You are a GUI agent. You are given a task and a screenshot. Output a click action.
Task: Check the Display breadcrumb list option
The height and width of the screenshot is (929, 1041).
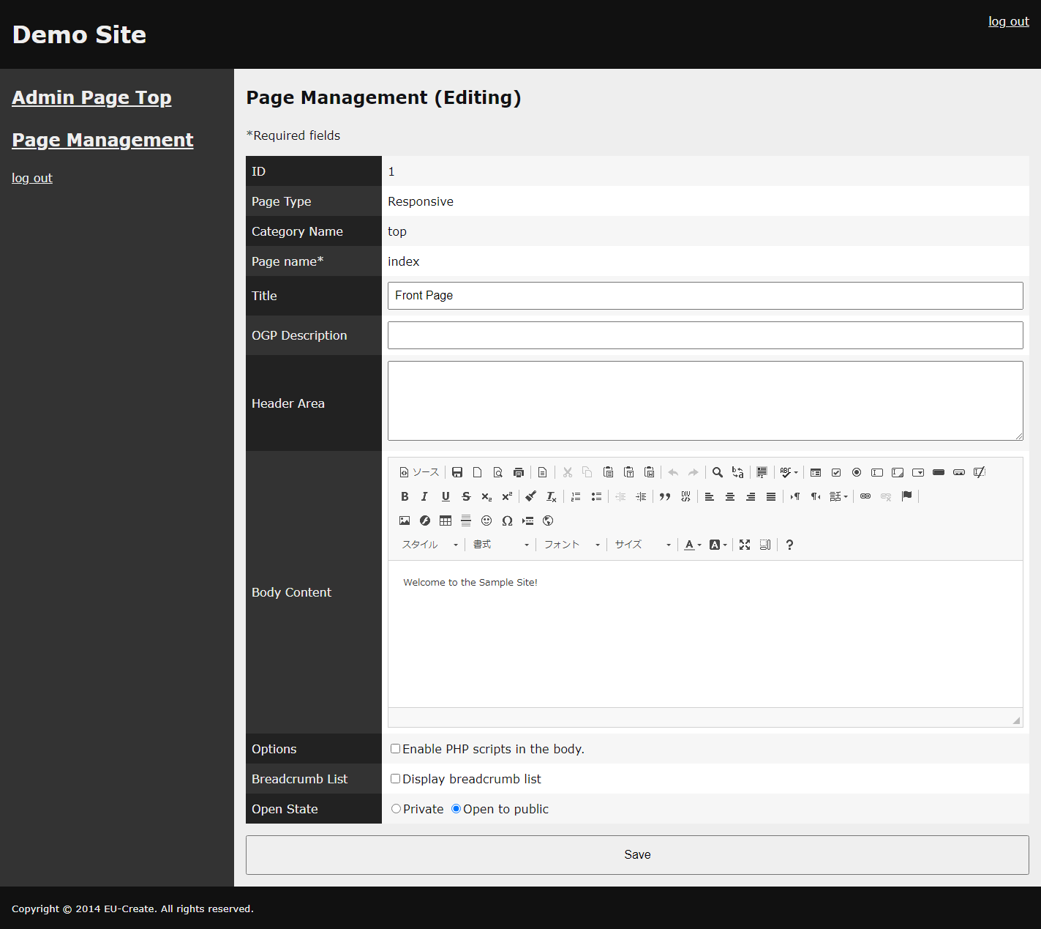click(x=395, y=779)
